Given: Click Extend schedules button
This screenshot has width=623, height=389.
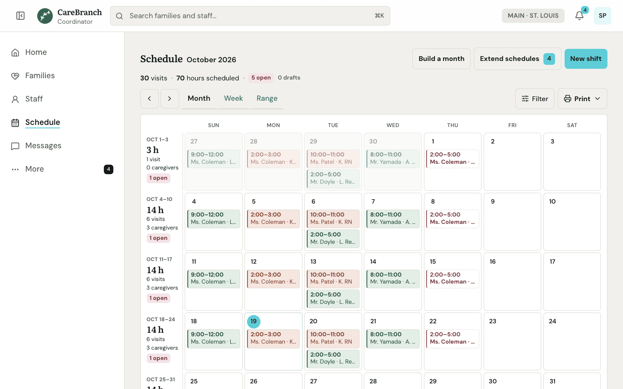Looking at the screenshot, I should pos(517,59).
